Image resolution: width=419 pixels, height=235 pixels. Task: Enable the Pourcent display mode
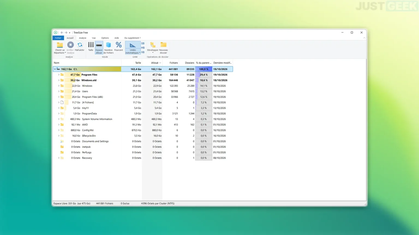[119, 47]
